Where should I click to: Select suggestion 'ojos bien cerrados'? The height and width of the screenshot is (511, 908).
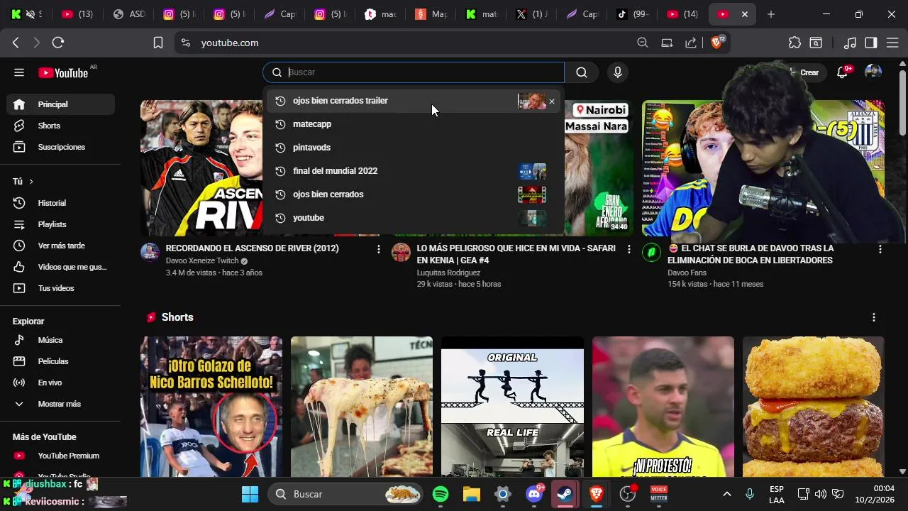[x=414, y=194]
